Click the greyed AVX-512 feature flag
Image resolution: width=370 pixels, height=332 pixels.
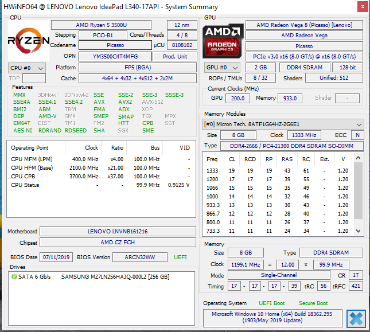153,102
